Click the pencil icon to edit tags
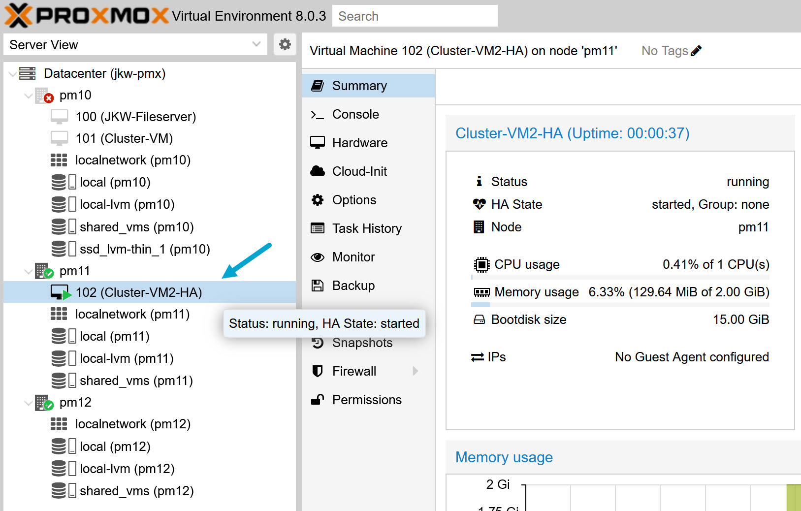This screenshot has width=801, height=511. (x=696, y=51)
